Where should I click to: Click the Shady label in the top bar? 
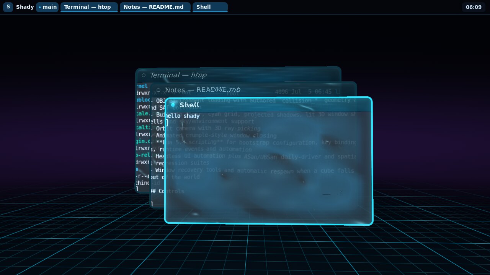click(25, 7)
